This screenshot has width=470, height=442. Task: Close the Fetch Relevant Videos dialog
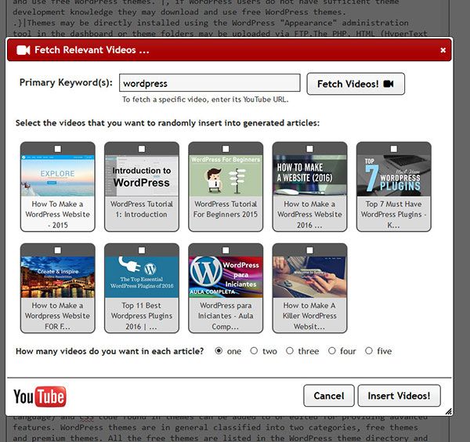point(443,50)
